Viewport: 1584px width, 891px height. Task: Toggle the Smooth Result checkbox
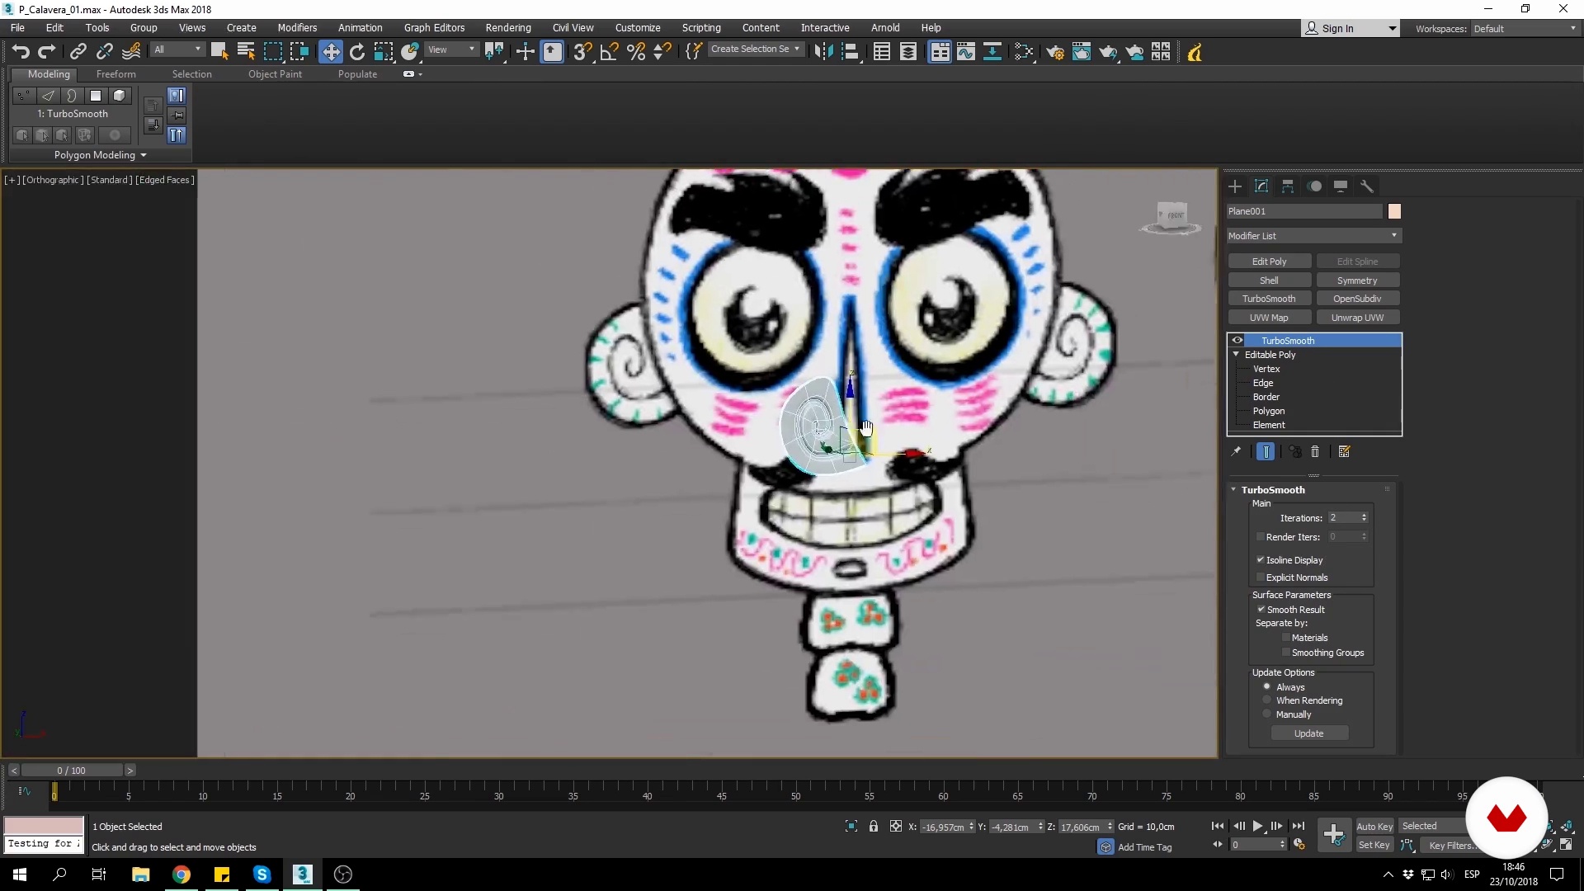pyautogui.click(x=1261, y=609)
